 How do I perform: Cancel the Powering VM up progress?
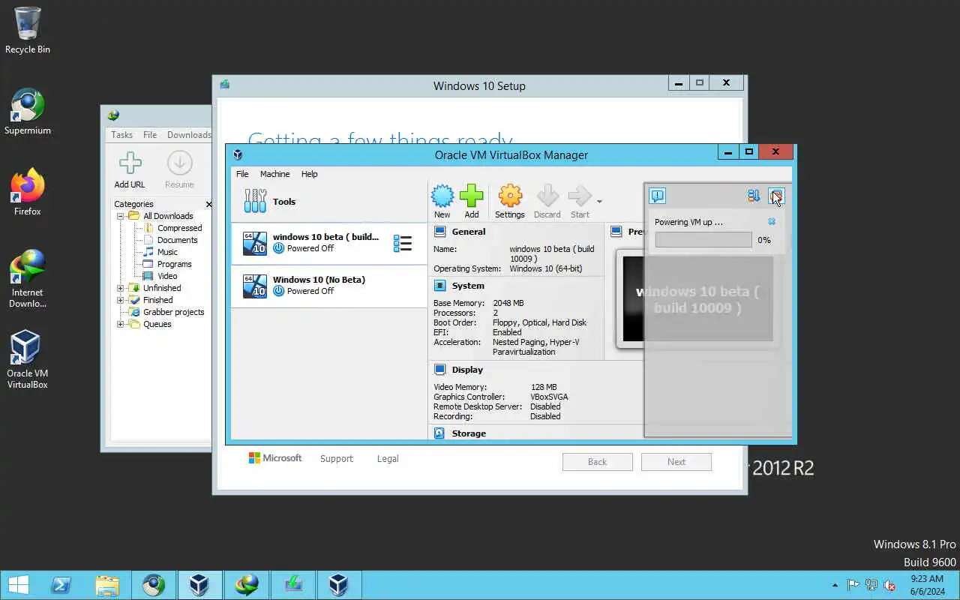click(x=772, y=222)
